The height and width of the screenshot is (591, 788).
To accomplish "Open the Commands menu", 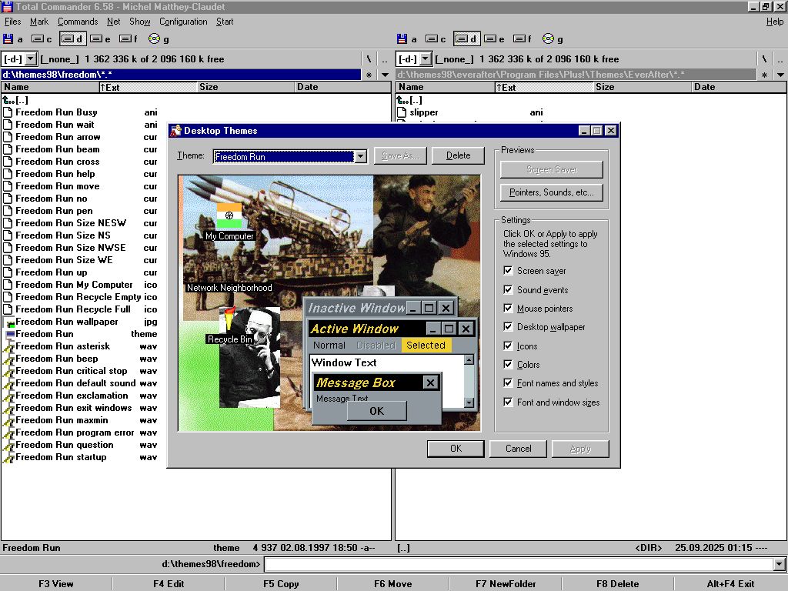I will (77, 22).
